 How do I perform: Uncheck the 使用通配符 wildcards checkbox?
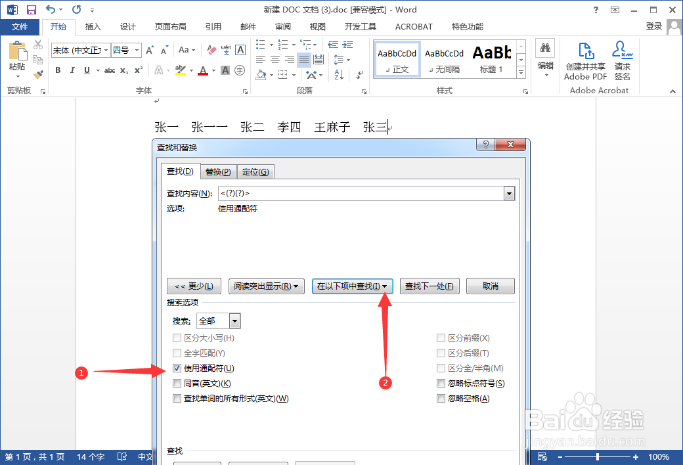(177, 368)
